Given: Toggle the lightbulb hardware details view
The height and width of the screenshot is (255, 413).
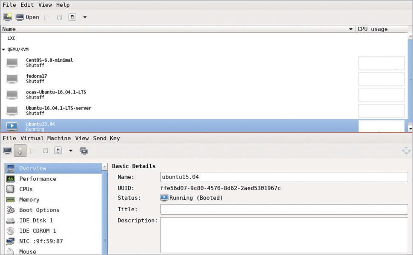Looking at the screenshot, I should coord(20,150).
